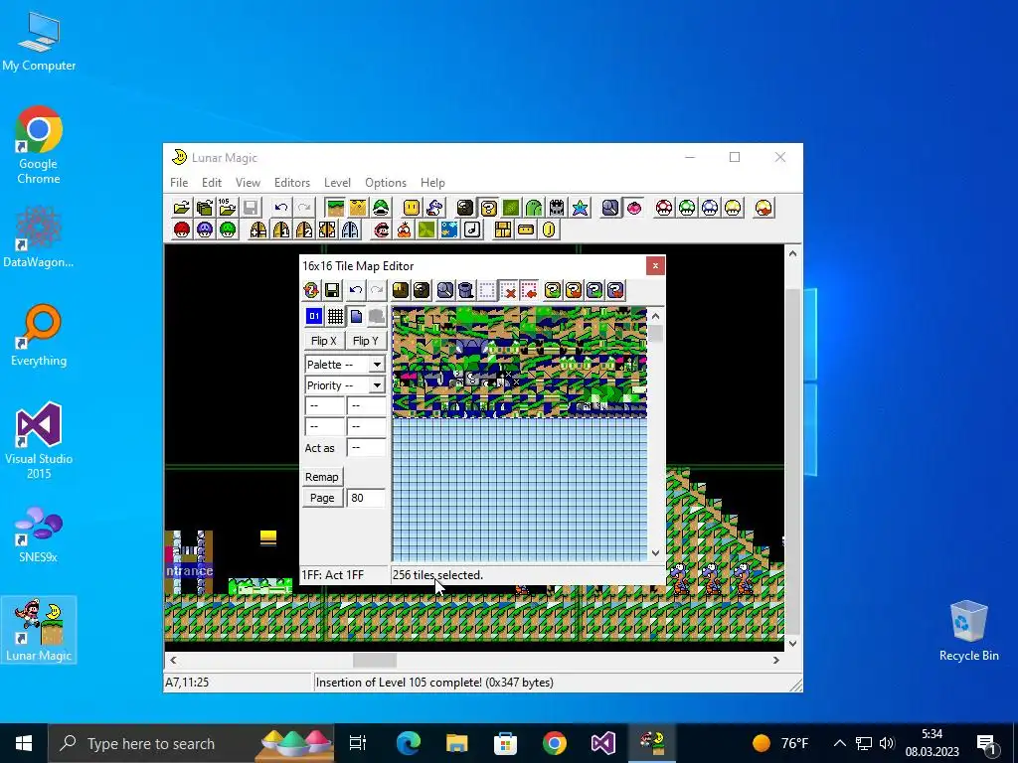The width and height of the screenshot is (1018, 763).
Task: Toggle the blue 01 tile number display
Action: tap(314, 317)
